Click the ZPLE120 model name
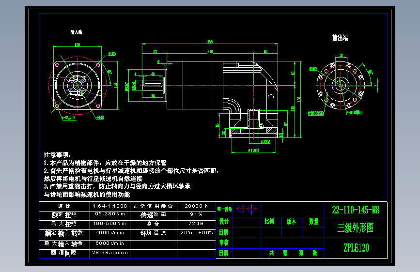The width and height of the screenshot is (420, 272). pos(356,248)
